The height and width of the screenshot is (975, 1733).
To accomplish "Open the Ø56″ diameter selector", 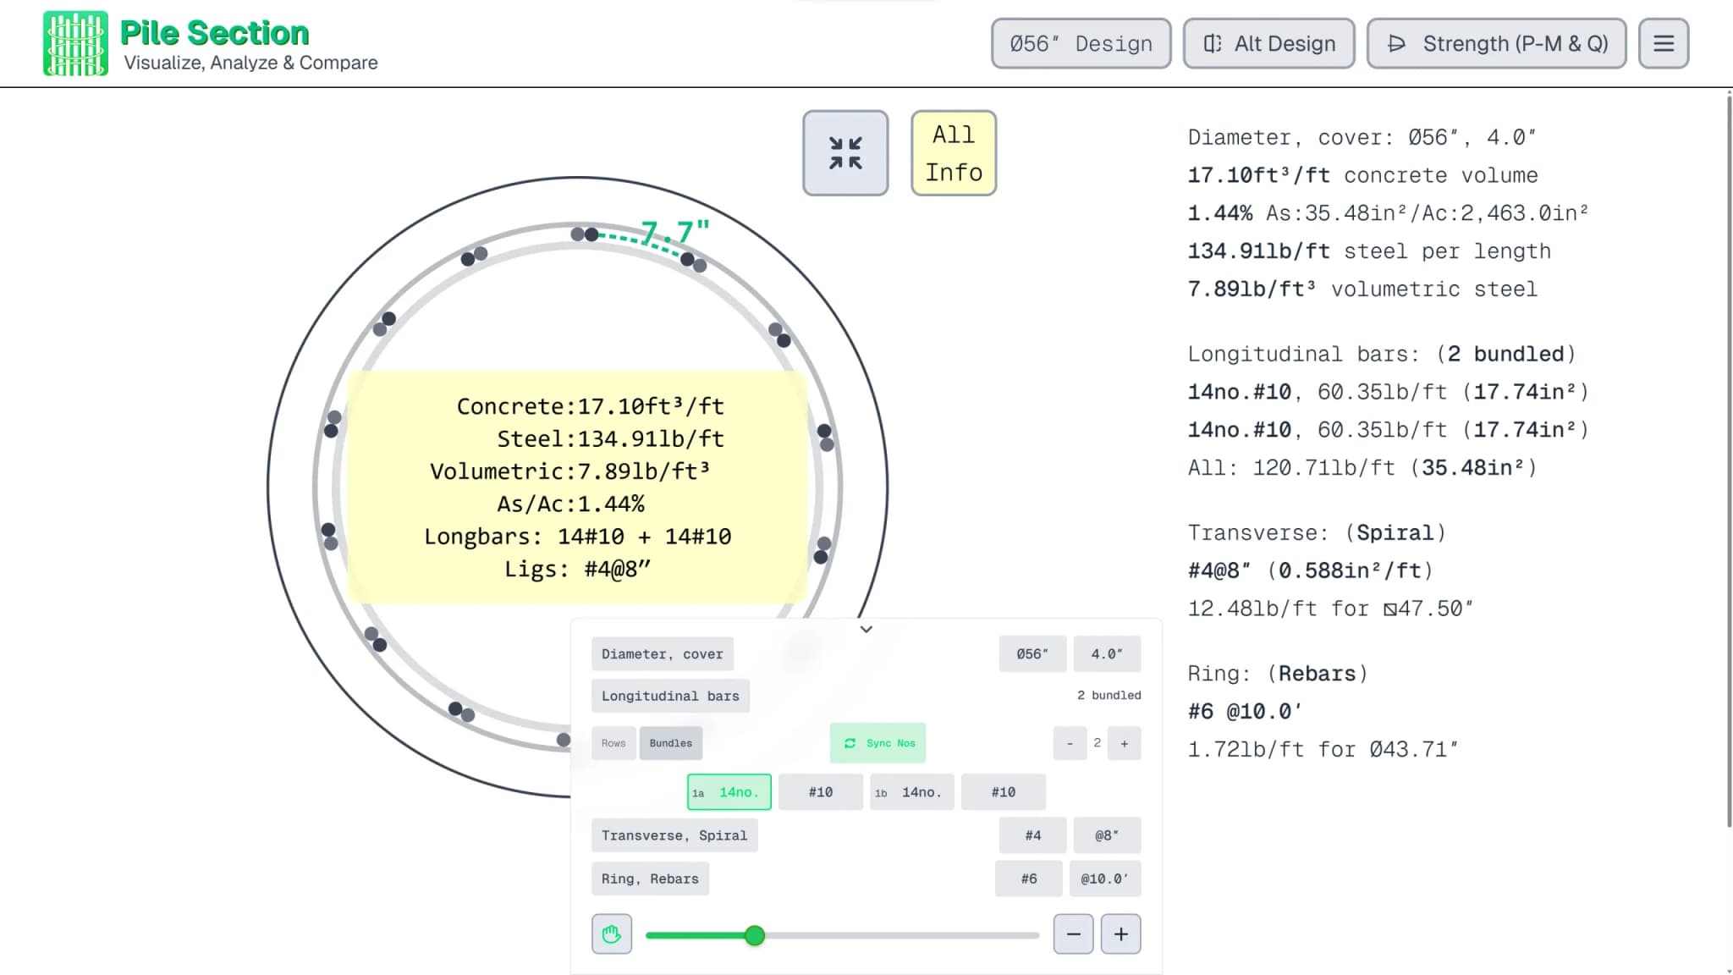I will 1032,654.
